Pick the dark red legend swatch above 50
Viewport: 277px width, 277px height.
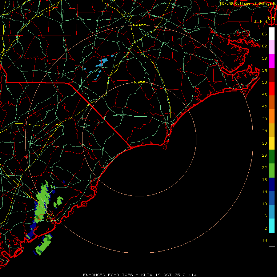click(272, 75)
